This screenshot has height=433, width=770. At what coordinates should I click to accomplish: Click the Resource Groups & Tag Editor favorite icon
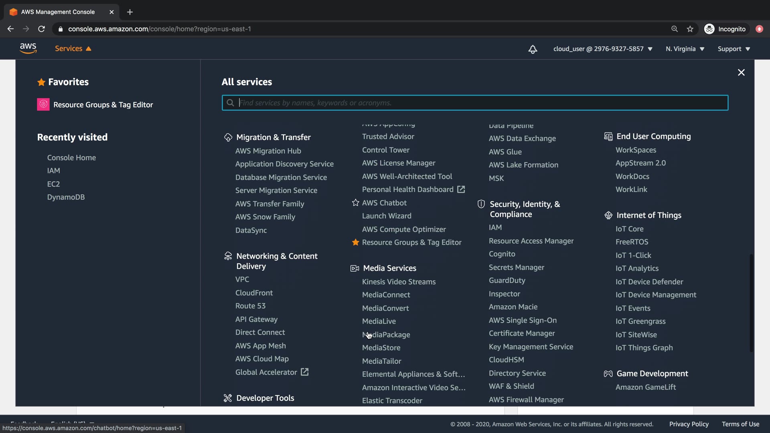[x=43, y=105]
